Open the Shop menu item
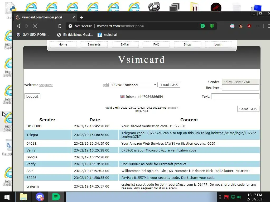 187,44
